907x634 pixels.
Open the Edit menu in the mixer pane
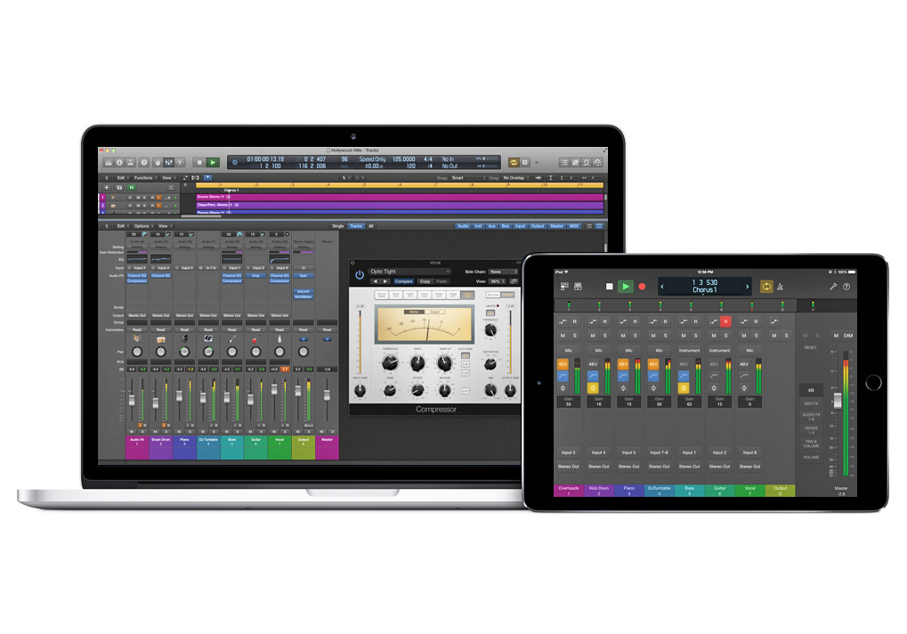(x=120, y=225)
